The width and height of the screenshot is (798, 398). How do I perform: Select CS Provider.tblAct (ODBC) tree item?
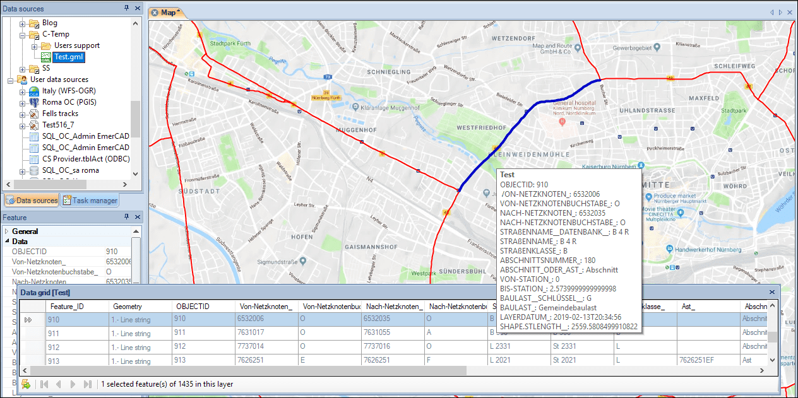click(x=85, y=159)
